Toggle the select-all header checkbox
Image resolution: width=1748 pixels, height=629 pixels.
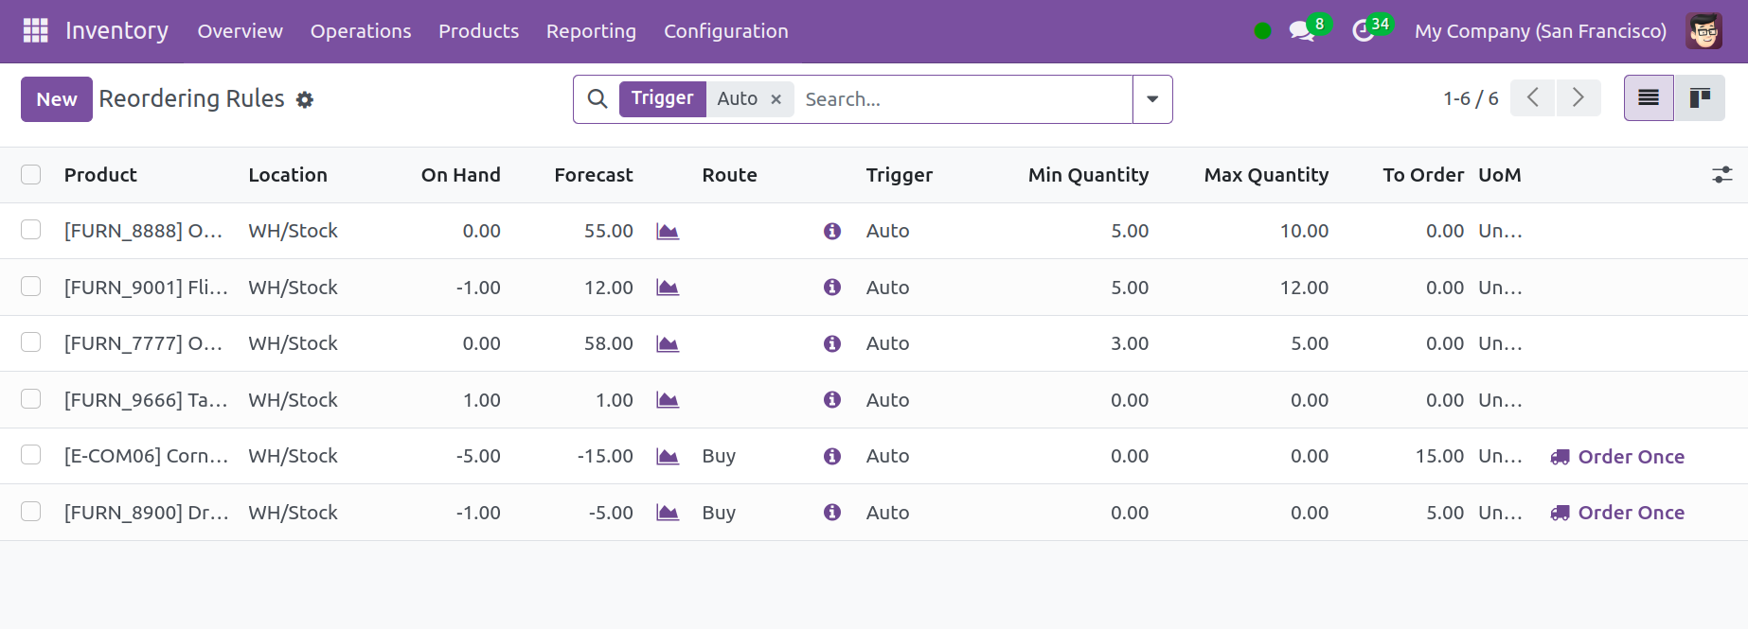[x=31, y=175]
